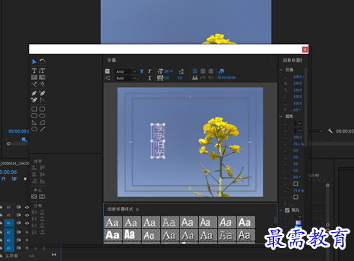354x261 pixels.
Task: Select the Rectangle shape tool
Action: pos(34,109)
